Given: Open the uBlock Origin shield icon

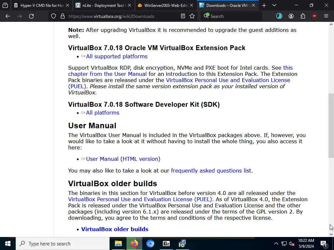Looking at the screenshot, I should (x=314, y=16).
